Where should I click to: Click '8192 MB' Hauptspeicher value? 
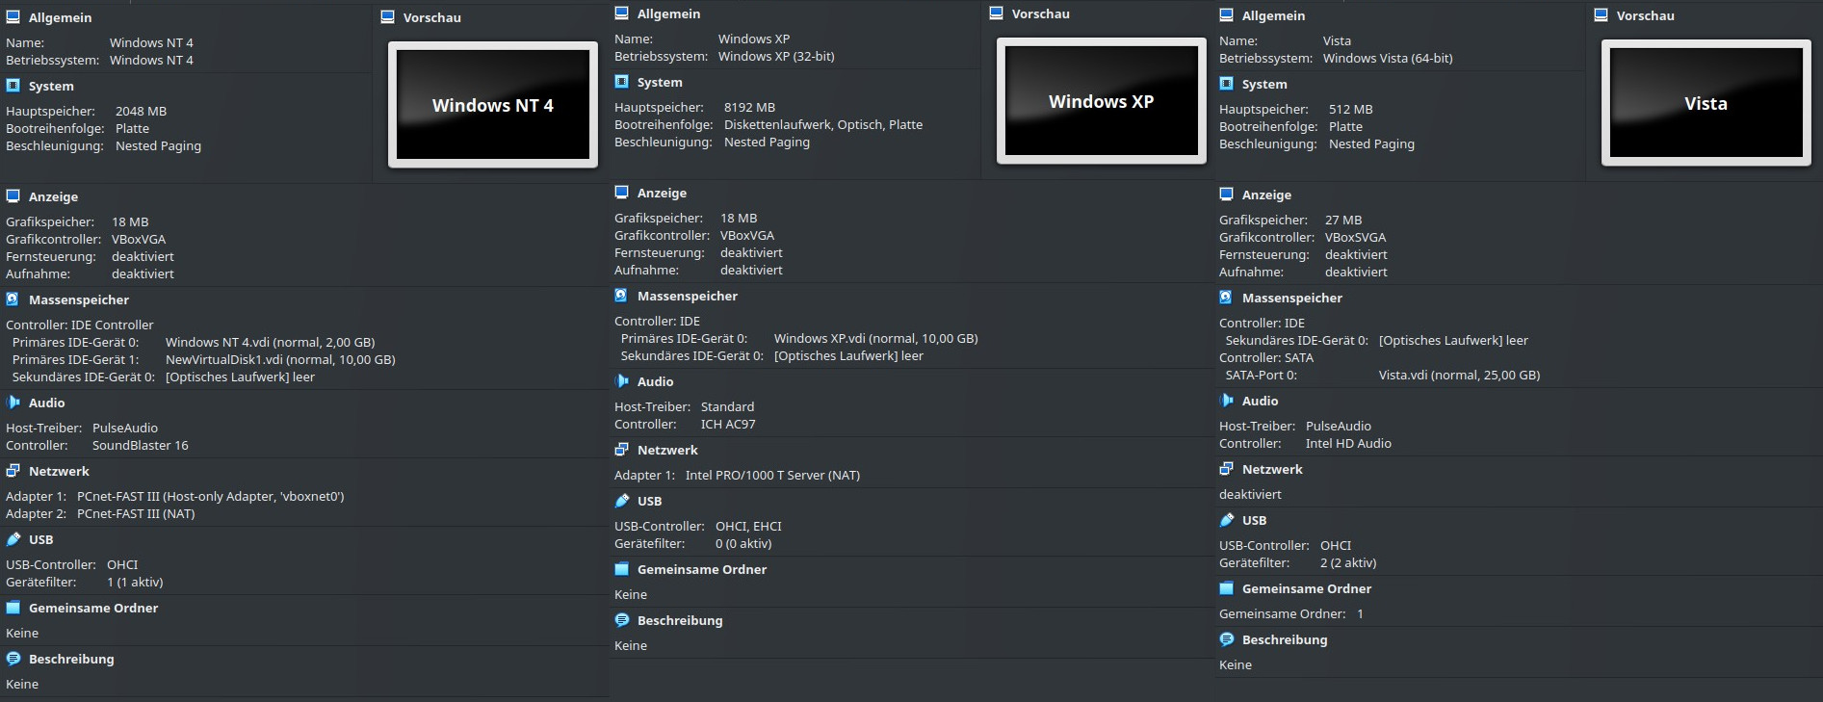pyautogui.click(x=749, y=107)
